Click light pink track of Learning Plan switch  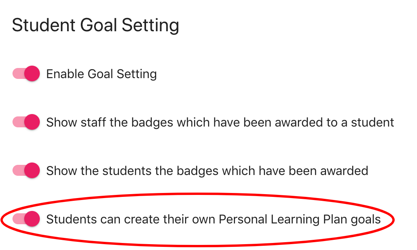18,219
